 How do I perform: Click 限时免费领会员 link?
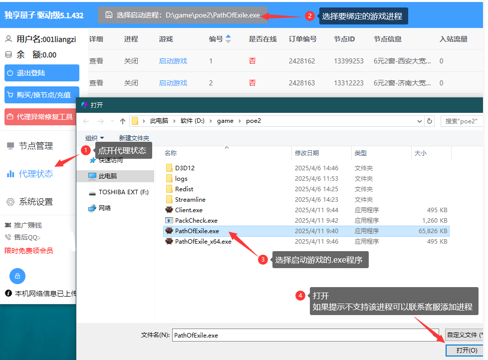(x=28, y=251)
